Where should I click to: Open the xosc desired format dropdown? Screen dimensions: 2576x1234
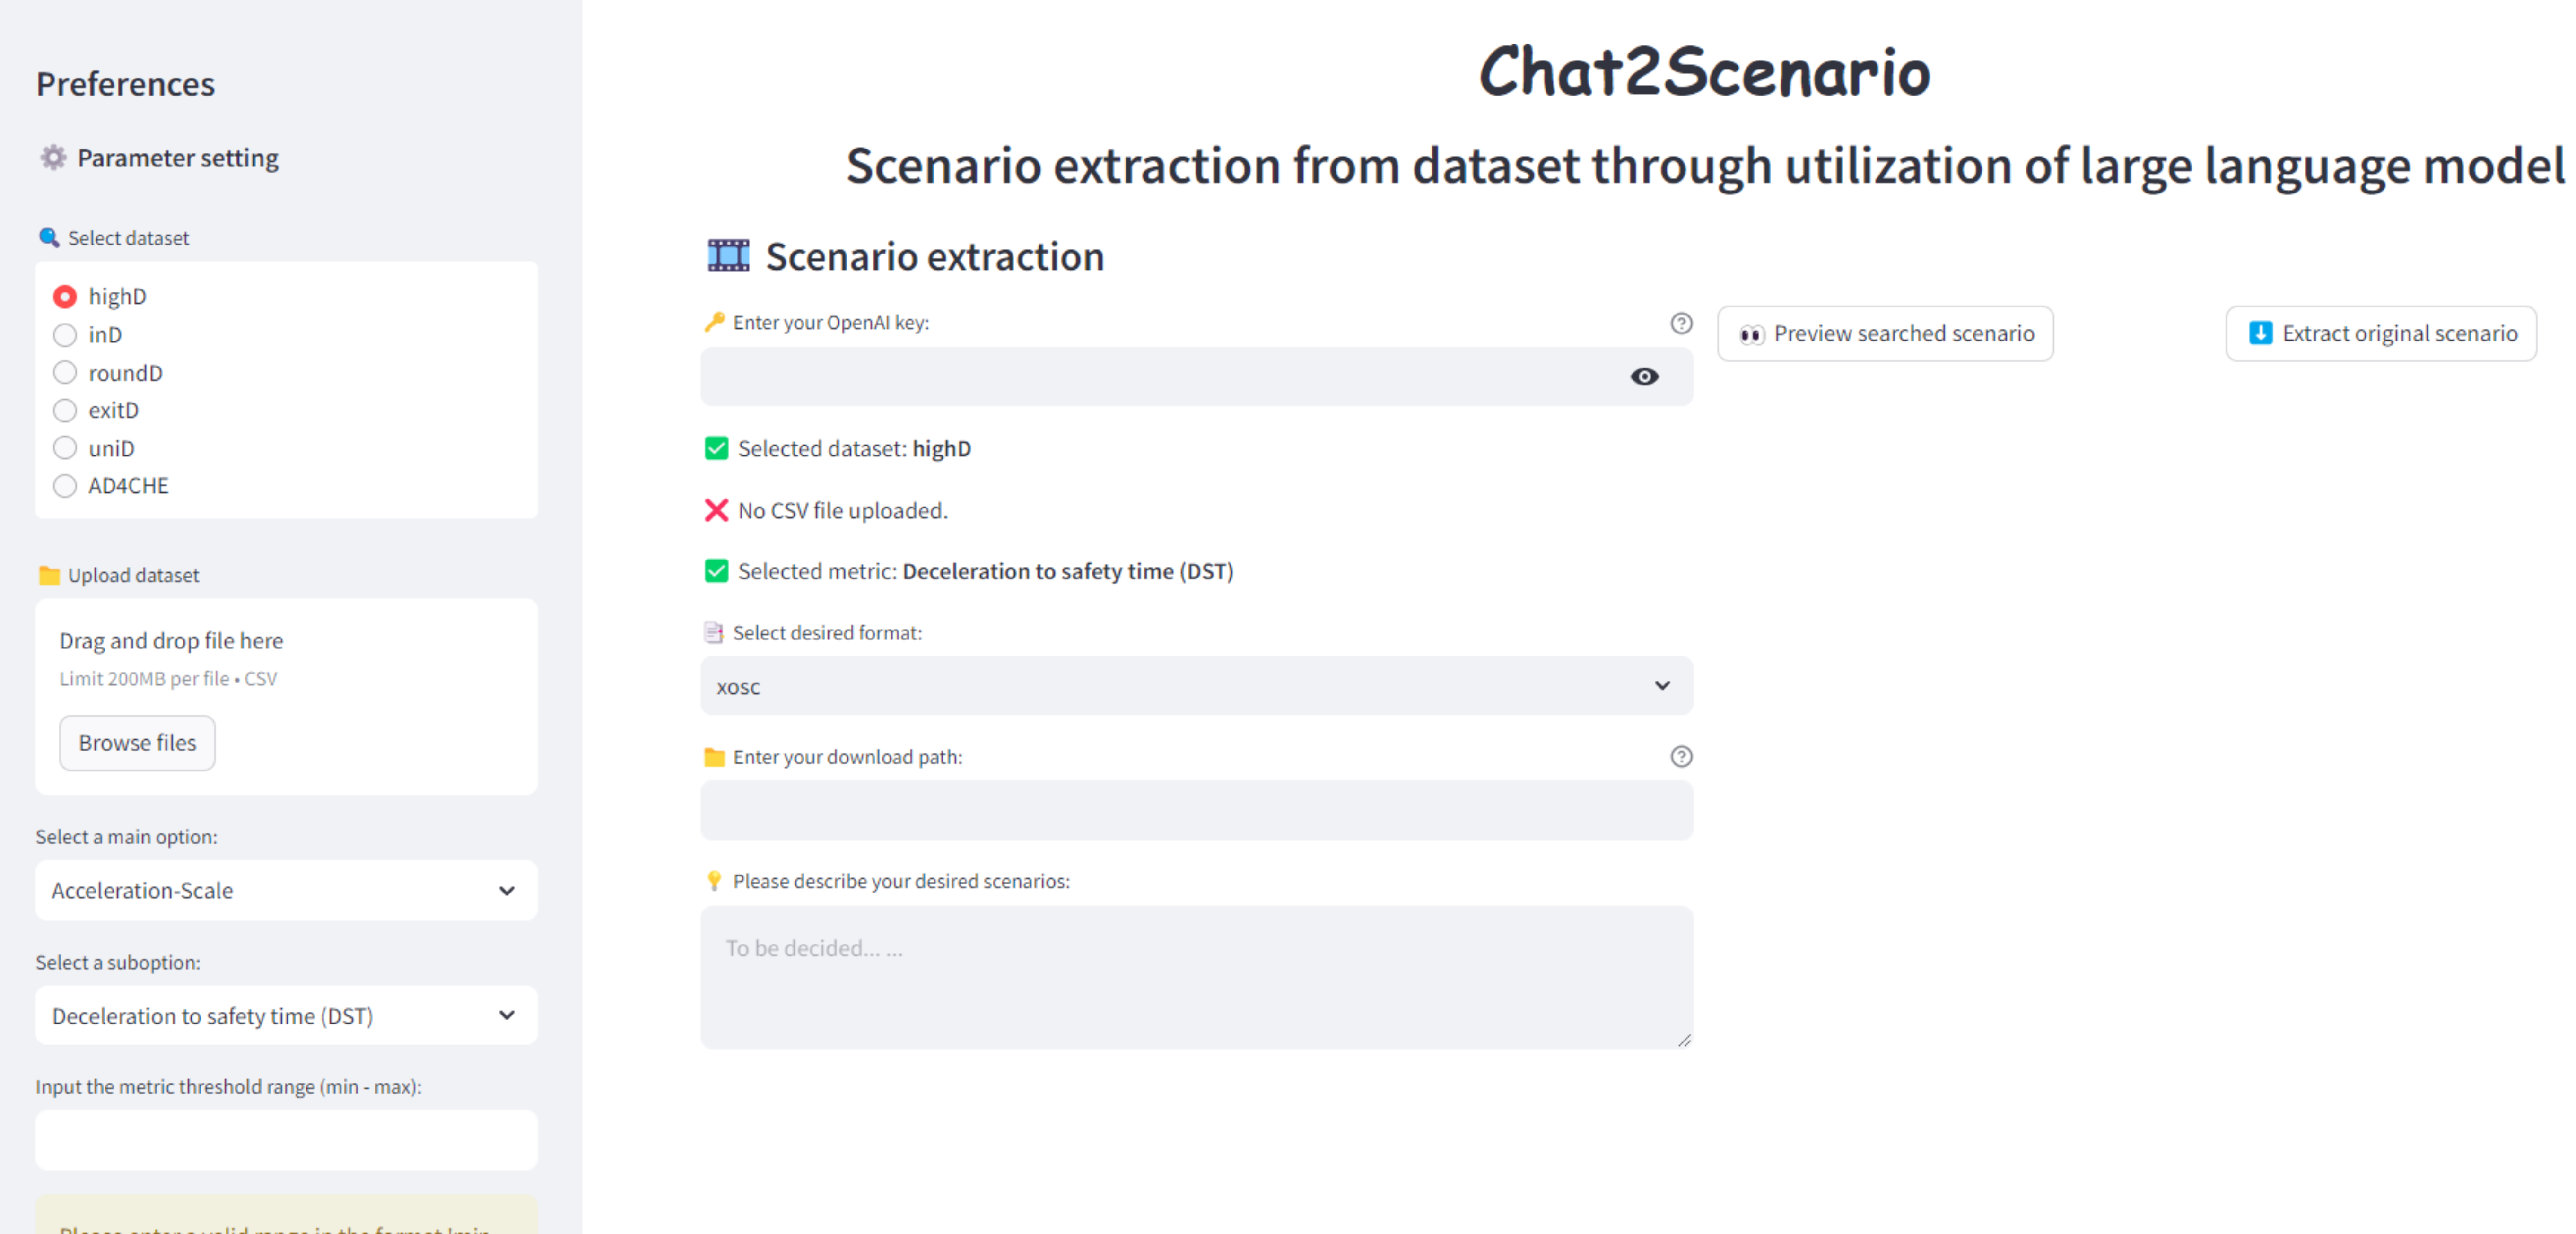(x=1196, y=686)
